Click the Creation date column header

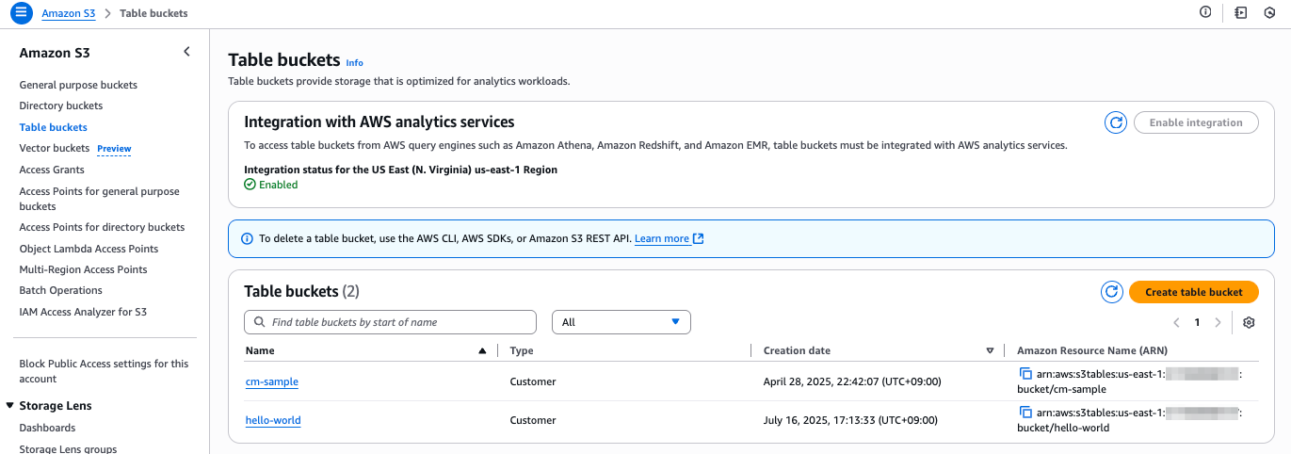pyautogui.click(x=797, y=350)
